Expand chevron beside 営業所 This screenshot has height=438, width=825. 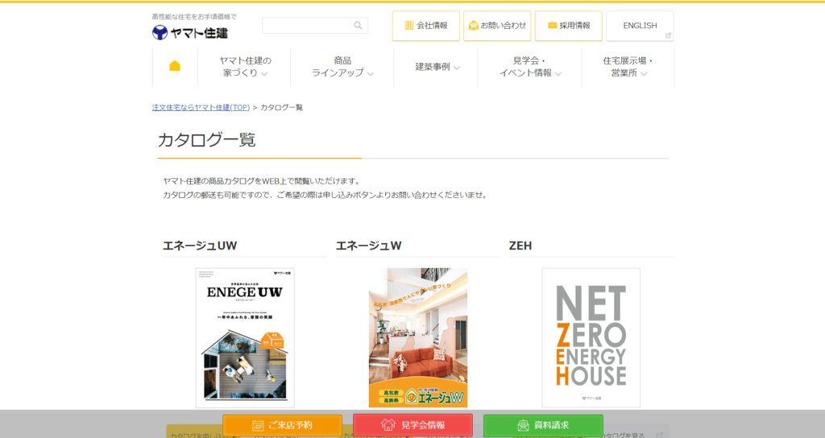coord(644,74)
